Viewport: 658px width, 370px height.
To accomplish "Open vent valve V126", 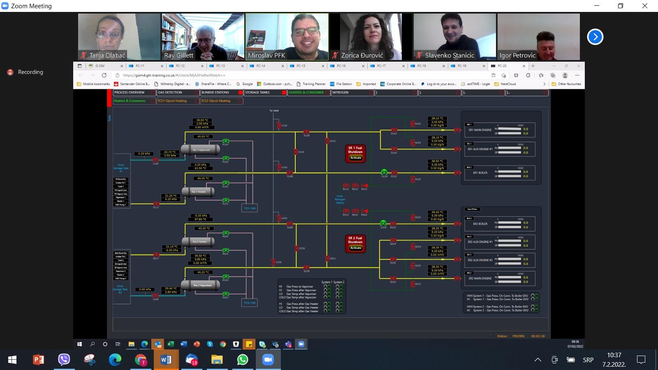I will coord(279,125).
